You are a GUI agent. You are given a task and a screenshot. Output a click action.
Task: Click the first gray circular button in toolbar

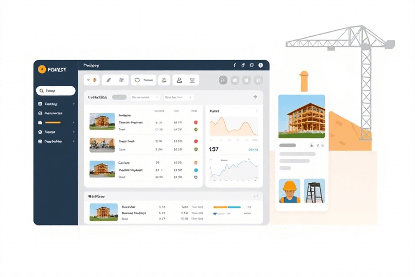pyautogui.click(x=223, y=80)
